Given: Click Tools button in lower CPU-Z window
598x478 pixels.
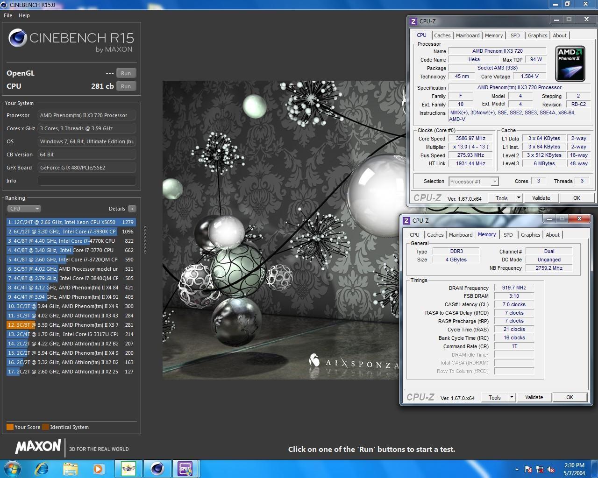Looking at the screenshot, I should click(x=495, y=397).
